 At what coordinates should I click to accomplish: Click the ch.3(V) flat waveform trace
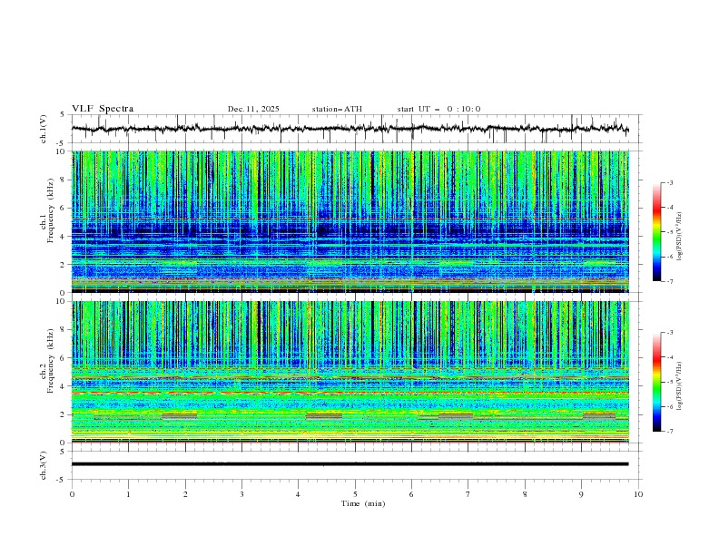355,464
